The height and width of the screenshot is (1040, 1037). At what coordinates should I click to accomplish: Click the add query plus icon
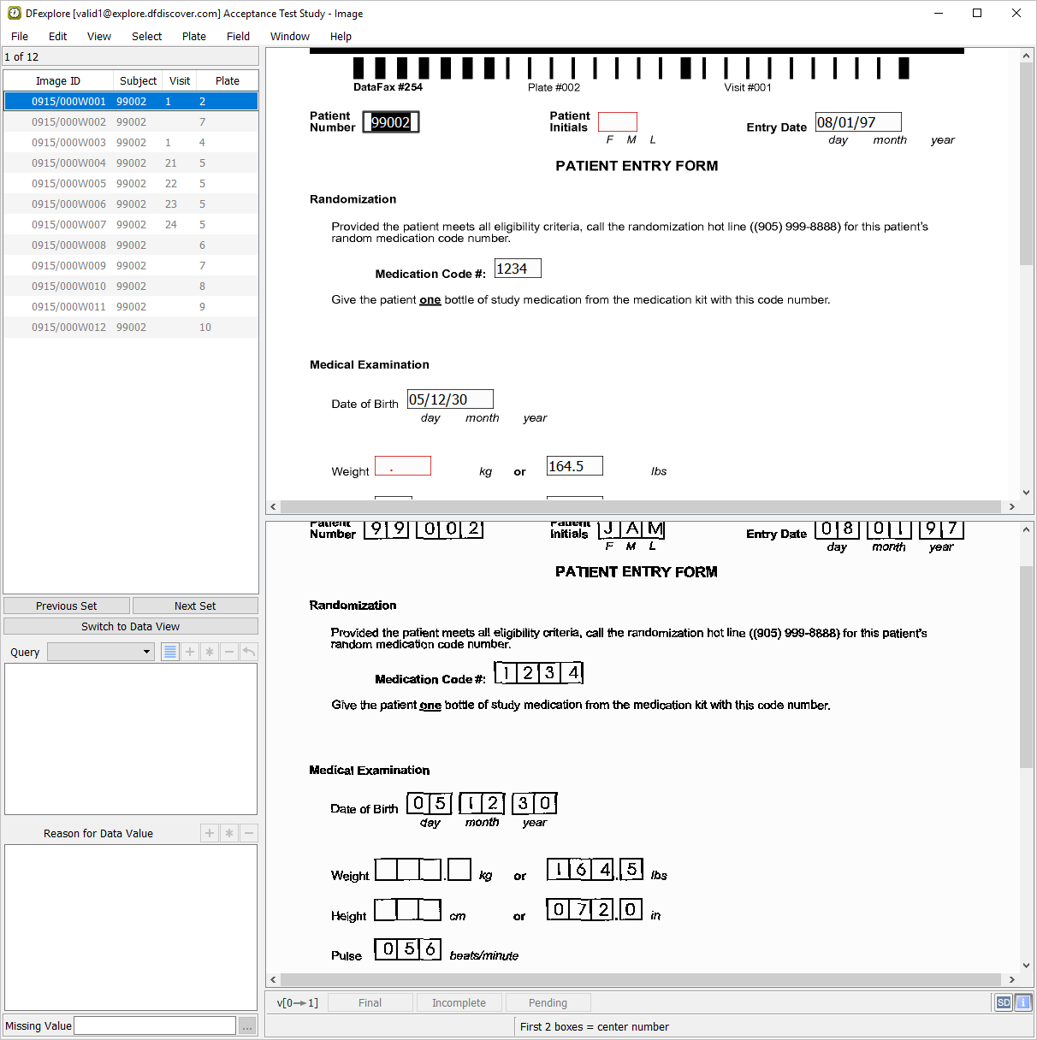click(190, 652)
